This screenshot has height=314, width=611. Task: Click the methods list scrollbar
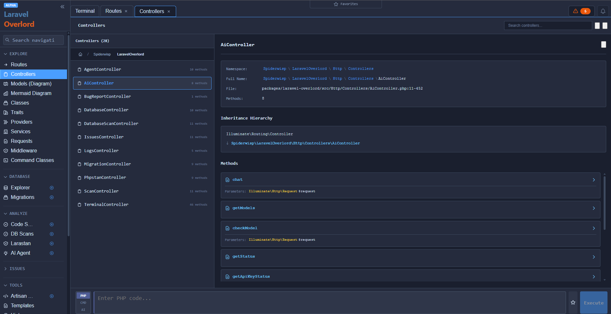(604, 202)
